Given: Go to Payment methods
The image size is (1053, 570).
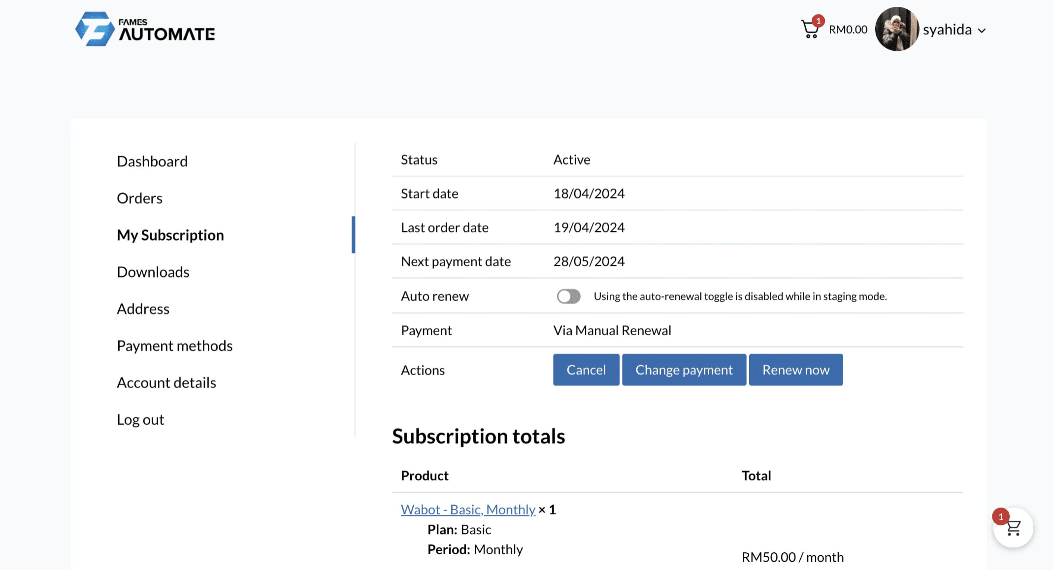Looking at the screenshot, I should [x=175, y=346].
